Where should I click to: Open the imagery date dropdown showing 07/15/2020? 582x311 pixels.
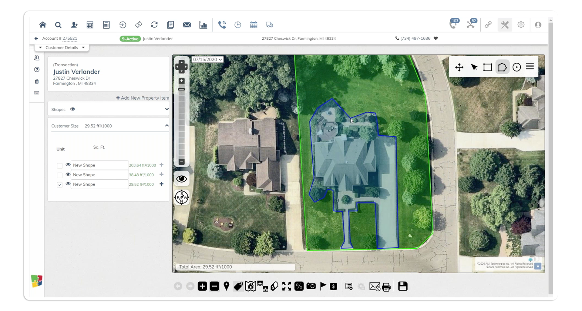[x=207, y=59]
